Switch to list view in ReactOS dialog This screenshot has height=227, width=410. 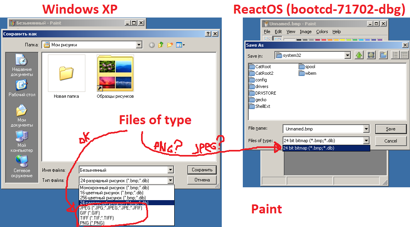coord(395,55)
